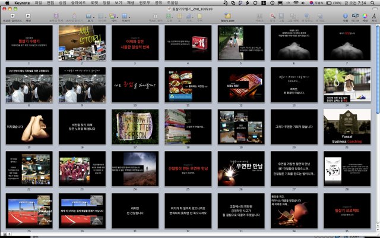This screenshot has width=380, height=238.
Task: Open the 공유 (Share) menu
Action: (x=159, y=3)
